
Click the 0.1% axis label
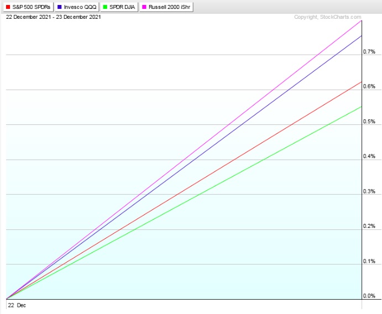tap(369, 261)
